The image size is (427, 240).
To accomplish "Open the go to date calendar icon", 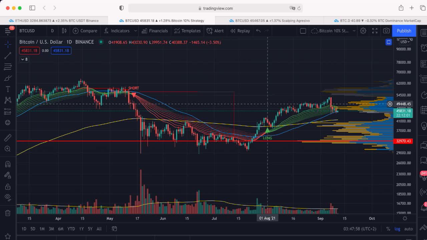I will pyautogui.click(x=114, y=229).
